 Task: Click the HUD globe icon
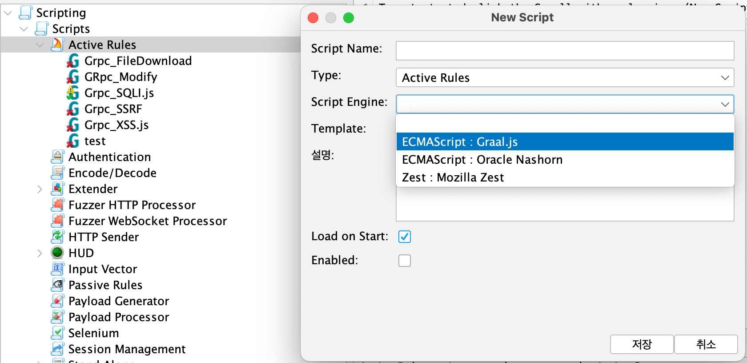(x=58, y=253)
